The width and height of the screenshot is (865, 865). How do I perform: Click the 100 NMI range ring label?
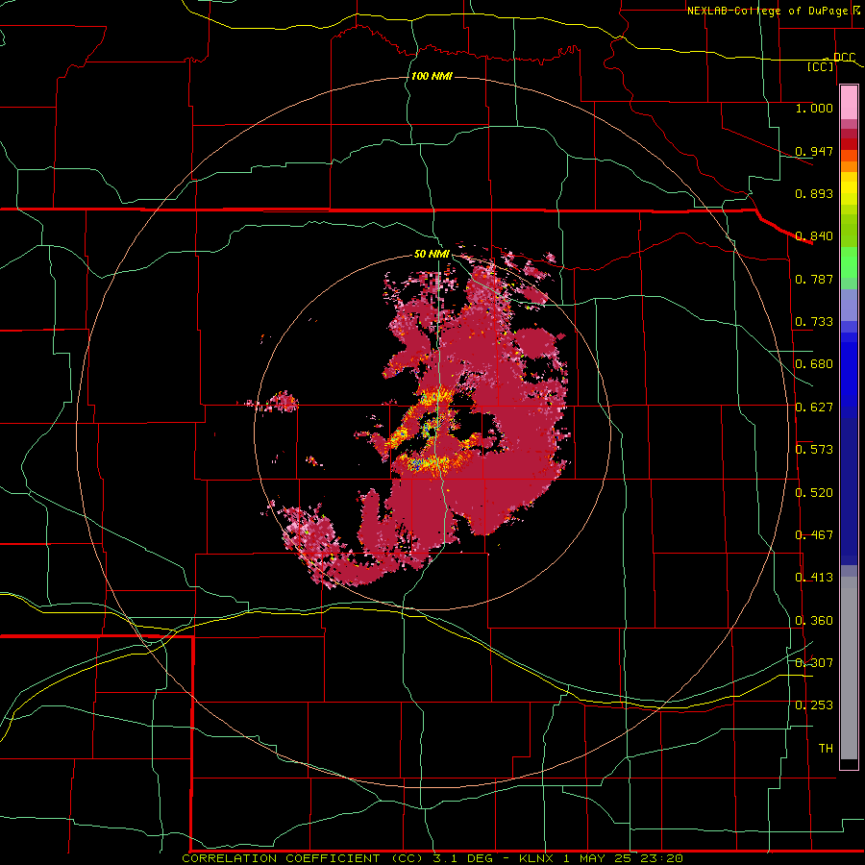coord(432,76)
